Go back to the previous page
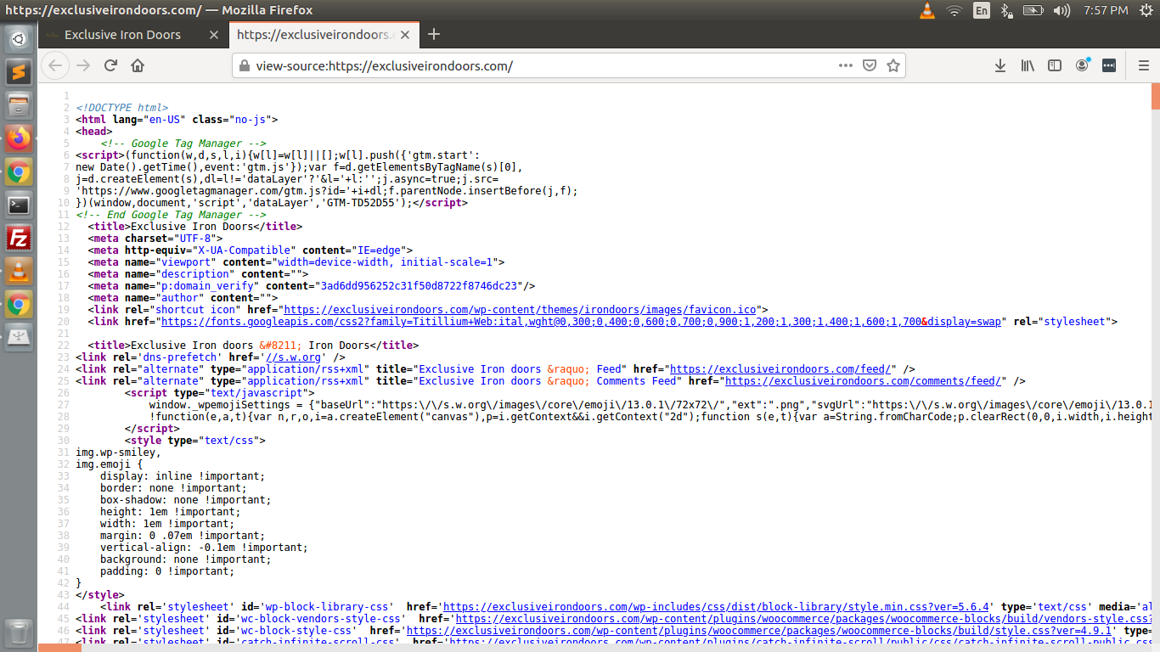 tap(54, 65)
